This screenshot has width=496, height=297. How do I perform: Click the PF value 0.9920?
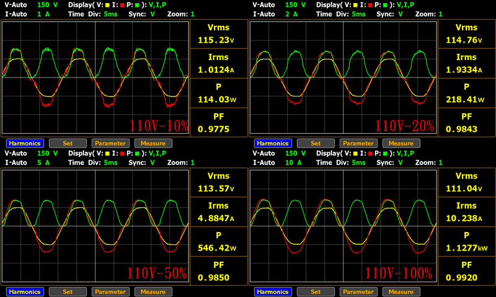(x=461, y=277)
